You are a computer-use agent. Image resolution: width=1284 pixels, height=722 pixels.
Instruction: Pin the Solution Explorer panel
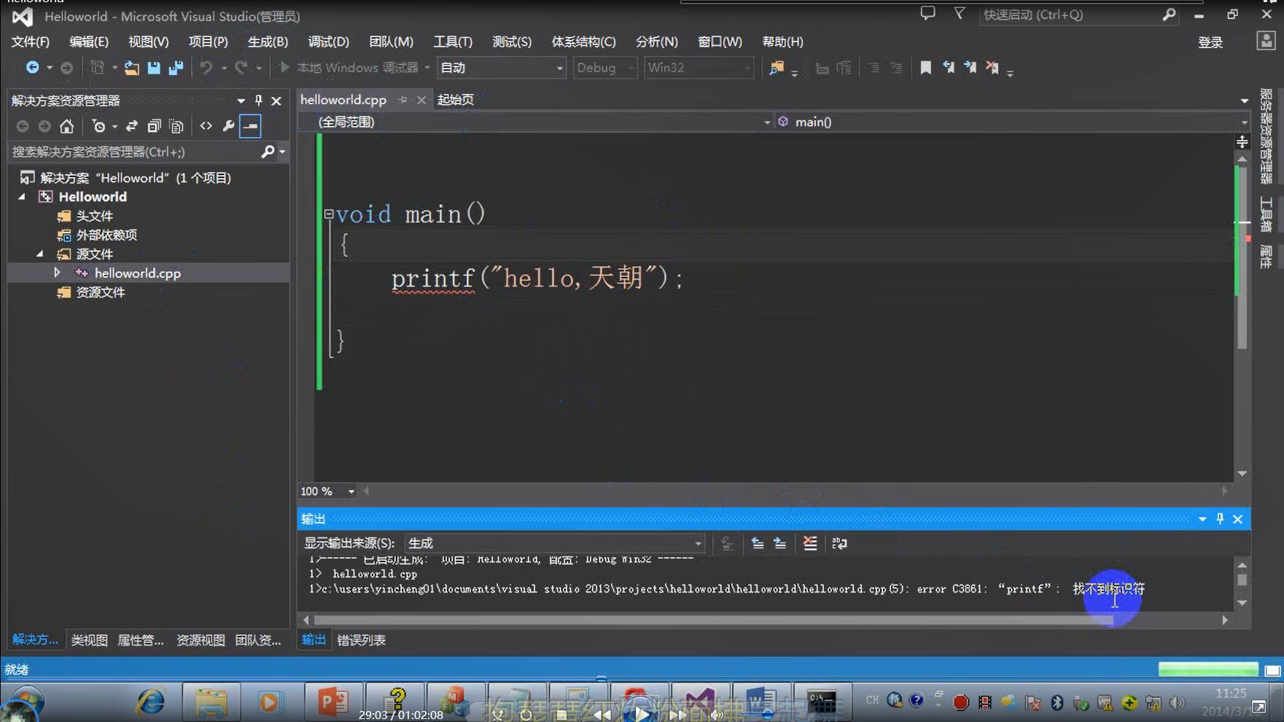coord(258,101)
